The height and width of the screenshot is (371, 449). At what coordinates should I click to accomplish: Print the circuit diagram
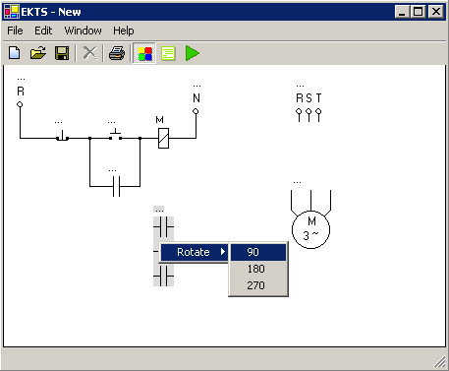click(x=117, y=53)
